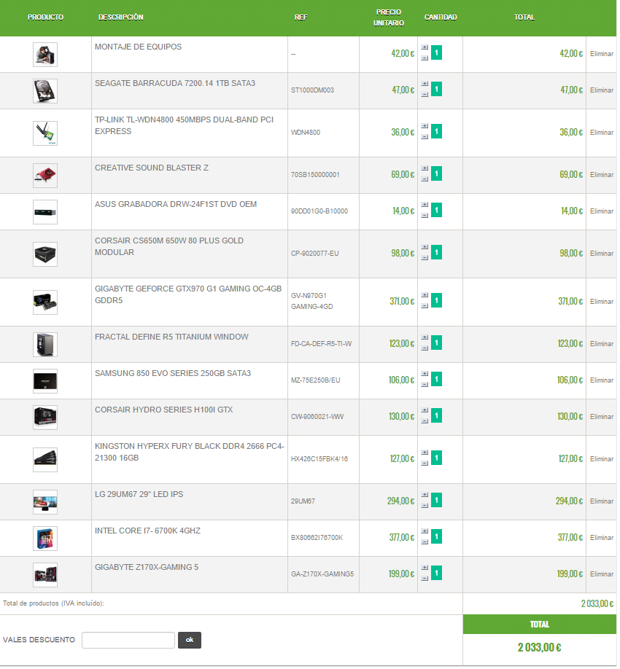
Task: Decrease quantity of Creative Sound Blaster Z
Action: click(x=425, y=179)
